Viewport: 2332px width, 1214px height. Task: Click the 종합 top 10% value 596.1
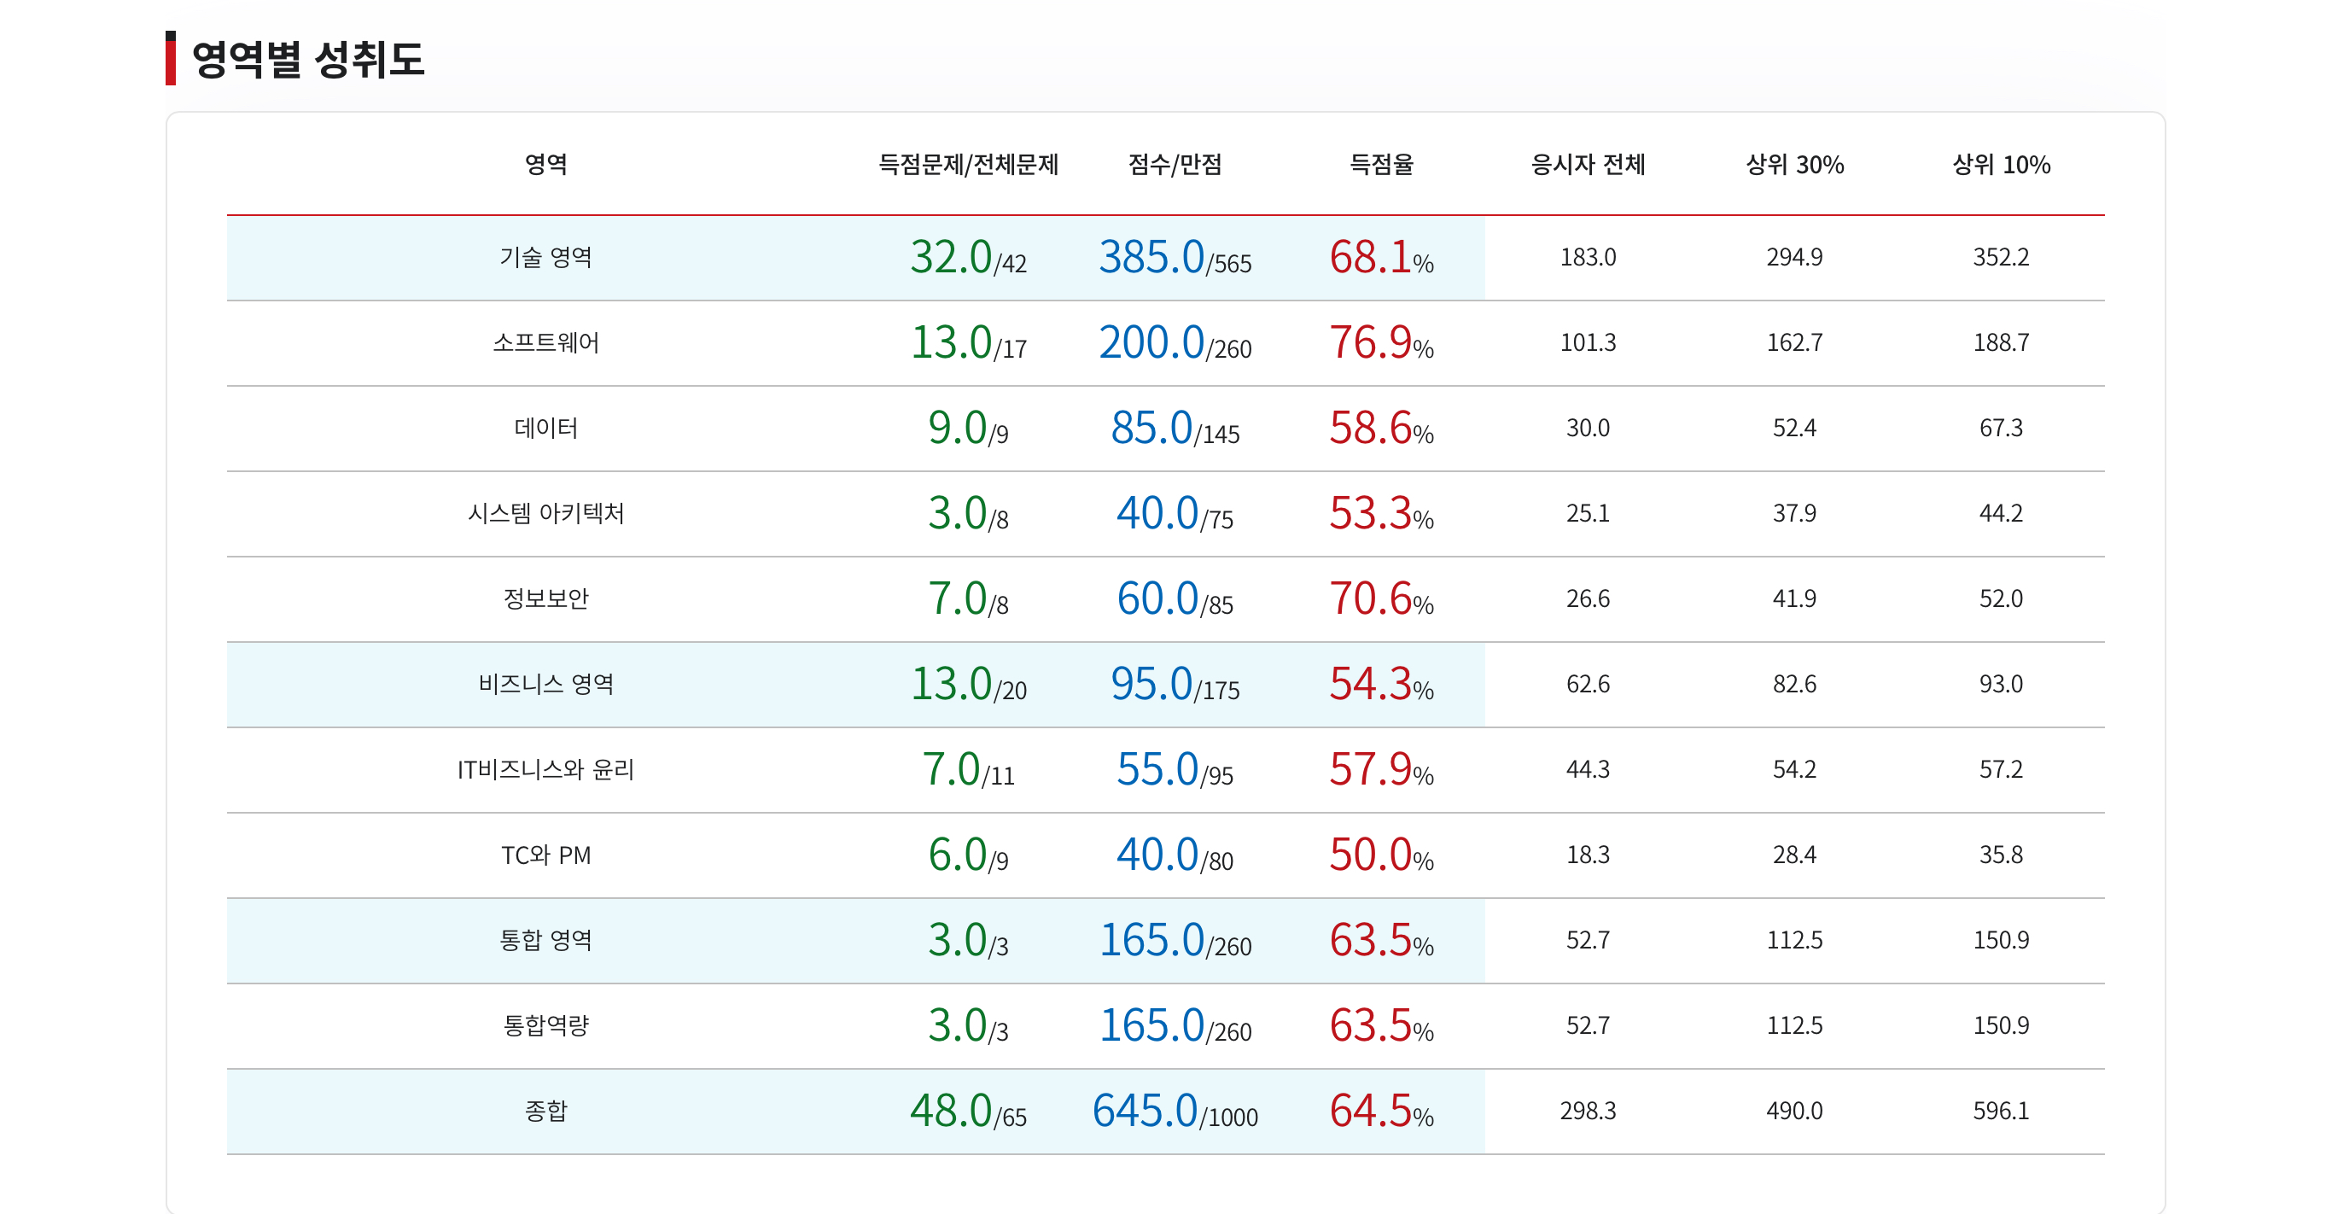coord(2001,1111)
